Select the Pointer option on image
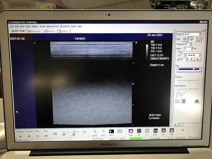This screenshot has height=159, width=212. (154, 118)
